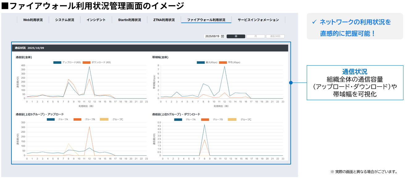This screenshot has width=405, height=178.
Task: Select the ZTNA利用状況 tab
Action: click(x=164, y=20)
